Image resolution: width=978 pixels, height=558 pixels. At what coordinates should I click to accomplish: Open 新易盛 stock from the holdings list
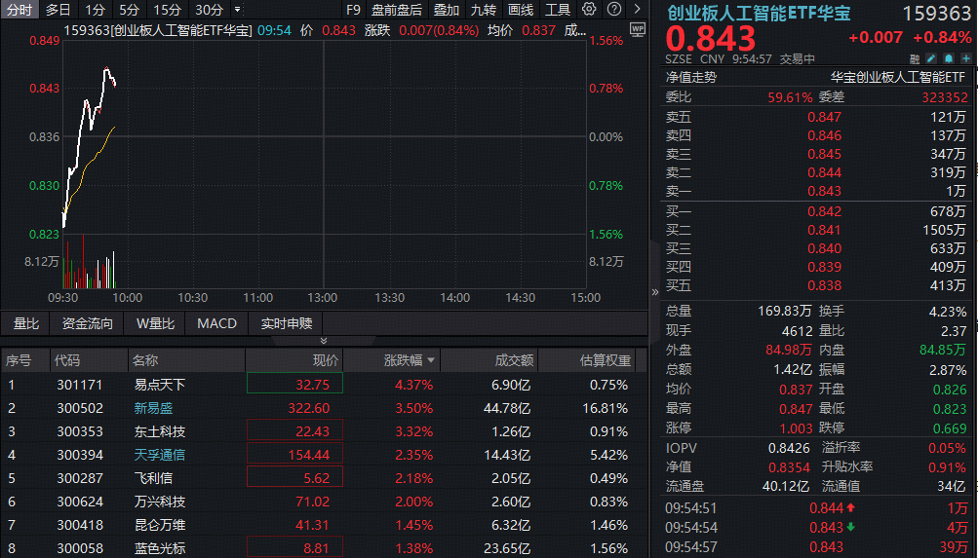pos(154,408)
